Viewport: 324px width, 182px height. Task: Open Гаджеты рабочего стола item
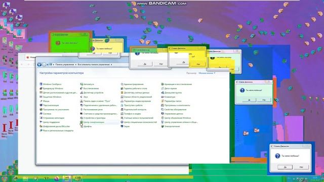[x=134, y=88]
